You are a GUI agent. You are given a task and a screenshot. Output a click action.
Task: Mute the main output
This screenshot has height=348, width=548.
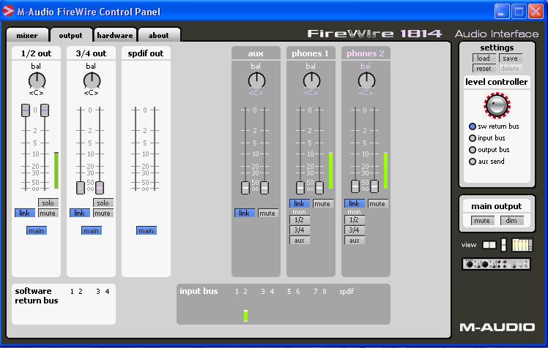482,220
